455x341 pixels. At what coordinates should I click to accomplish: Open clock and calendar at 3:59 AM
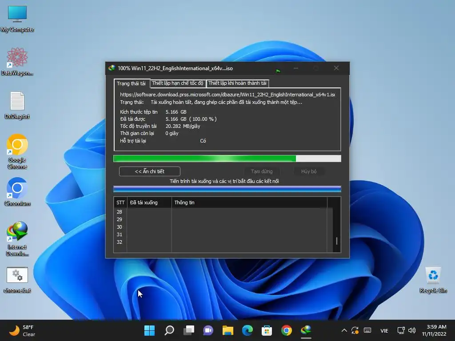pyautogui.click(x=434, y=330)
